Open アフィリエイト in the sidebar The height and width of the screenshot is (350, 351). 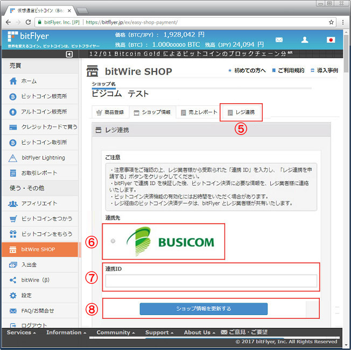pyautogui.click(x=40, y=203)
